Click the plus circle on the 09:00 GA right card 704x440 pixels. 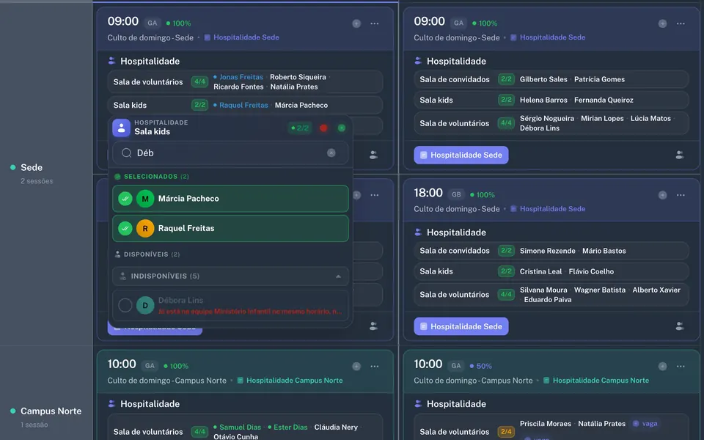pyautogui.click(x=662, y=23)
